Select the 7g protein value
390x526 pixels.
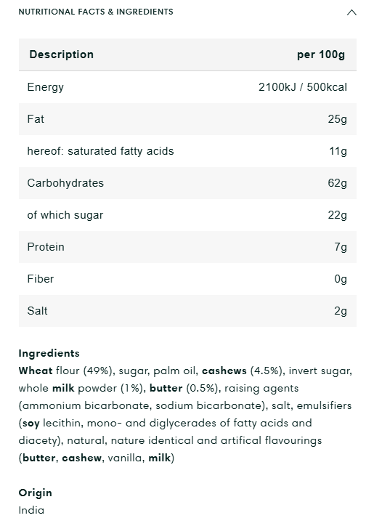pyautogui.click(x=341, y=247)
